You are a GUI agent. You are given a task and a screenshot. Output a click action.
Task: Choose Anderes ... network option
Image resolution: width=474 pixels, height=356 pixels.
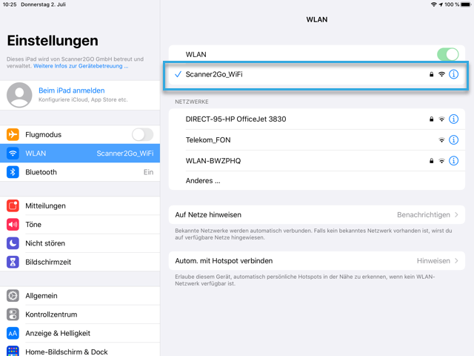coord(316,181)
